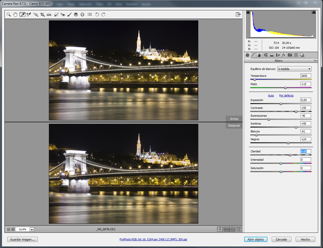Click the Por defecto link

click(x=286, y=95)
